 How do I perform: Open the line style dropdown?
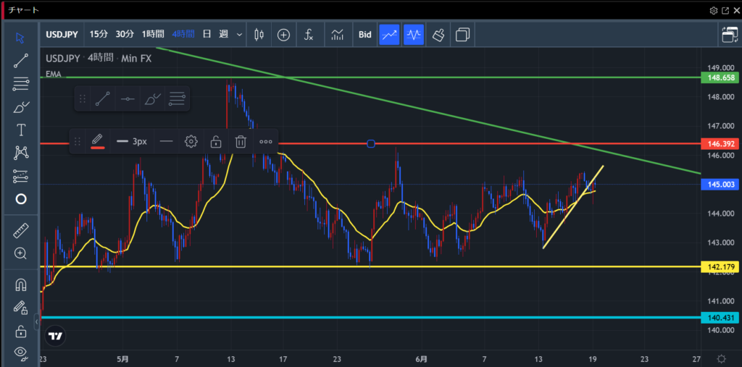pos(166,141)
